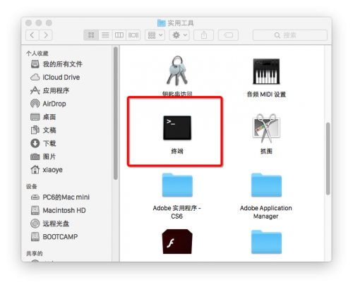Switch to column view
353x287 pixels.
tap(119, 35)
